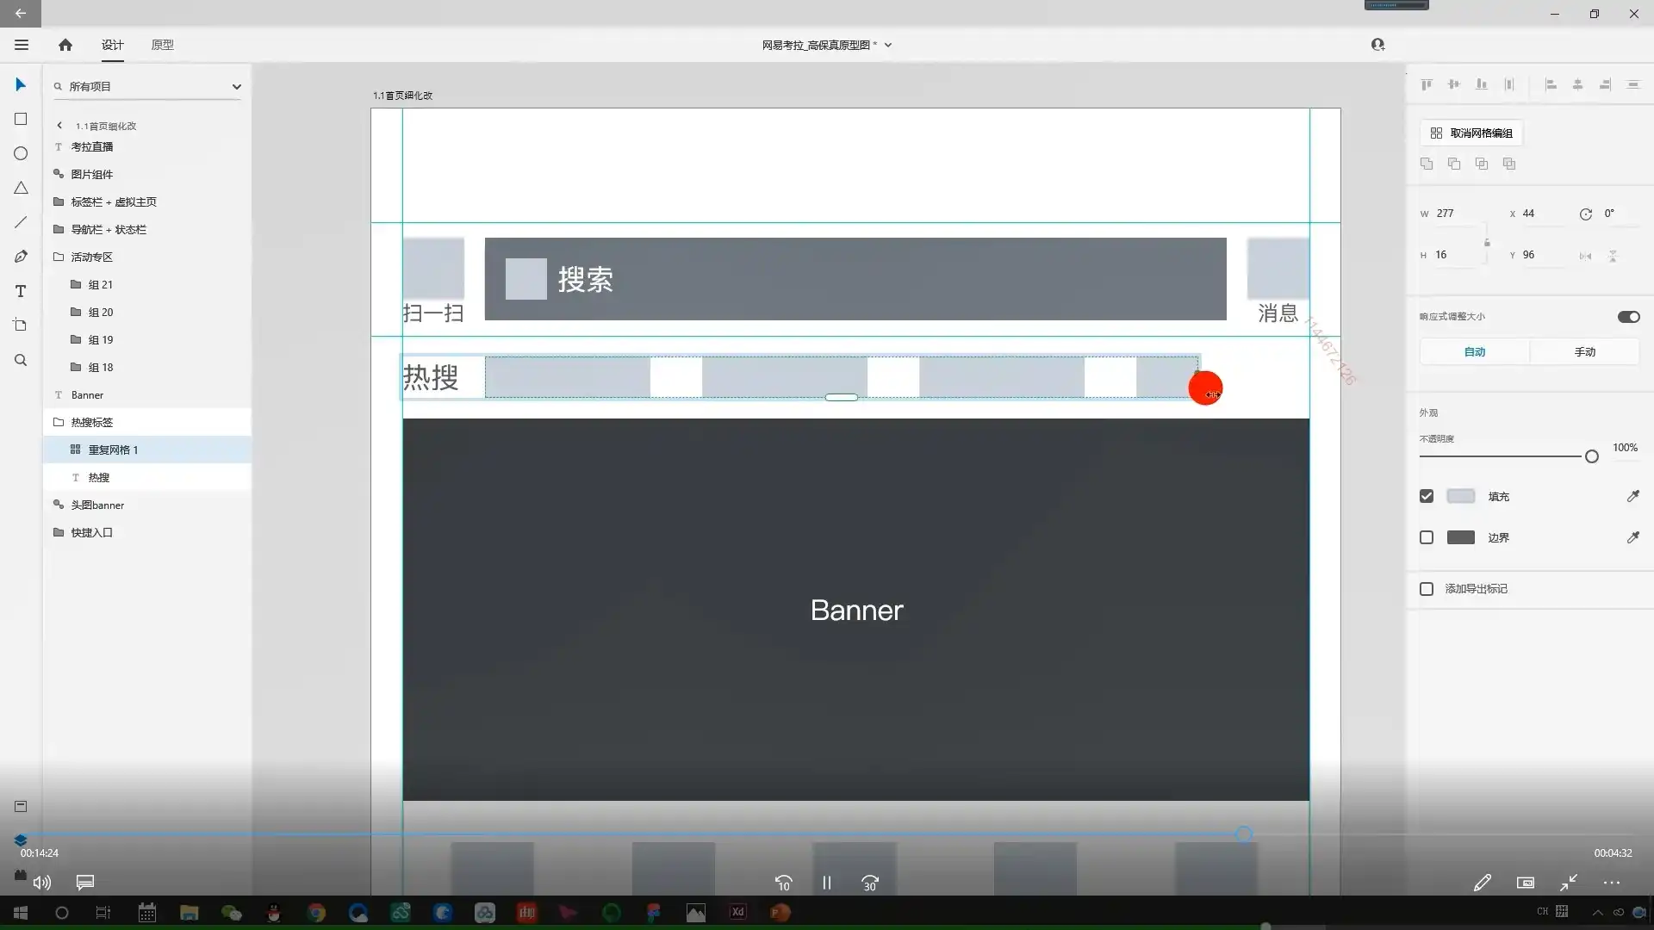This screenshot has width=1654, height=930.
Task: Enable the border checkbox
Action: [x=1427, y=537]
